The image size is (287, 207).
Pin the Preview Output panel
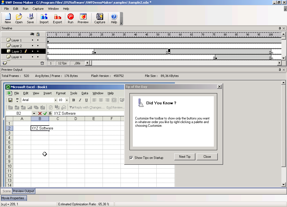[280, 70]
